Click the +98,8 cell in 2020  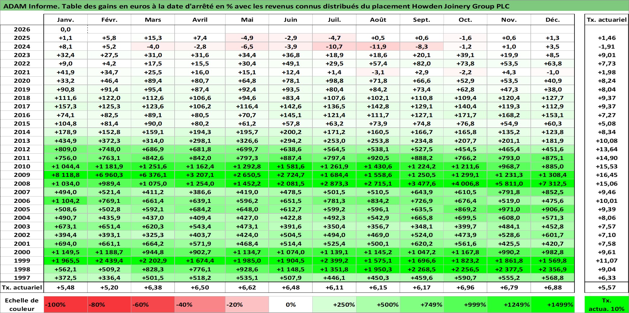pos(334,81)
